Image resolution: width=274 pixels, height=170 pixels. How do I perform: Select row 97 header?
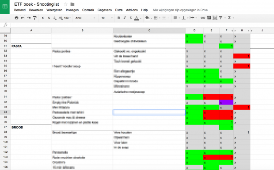point(5,127)
